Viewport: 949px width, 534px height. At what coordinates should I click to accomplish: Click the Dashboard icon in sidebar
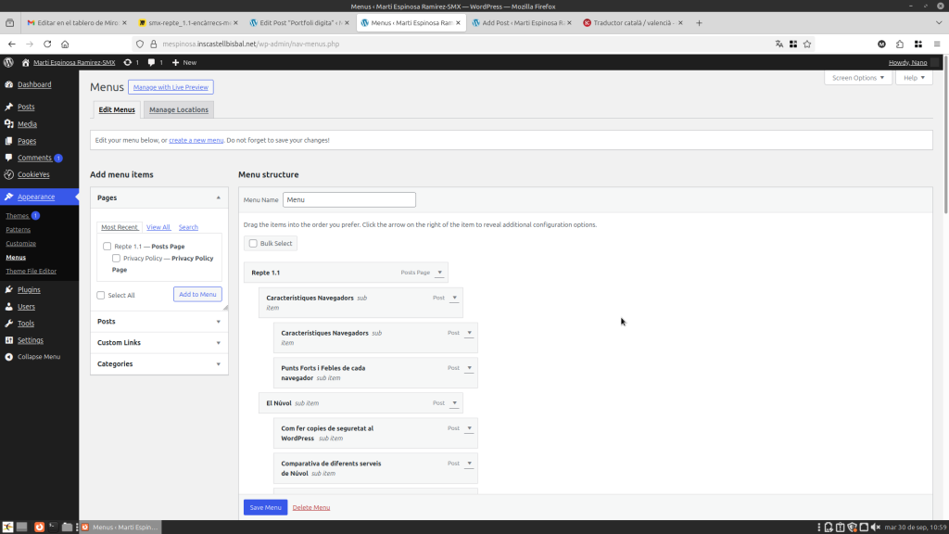(x=9, y=84)
